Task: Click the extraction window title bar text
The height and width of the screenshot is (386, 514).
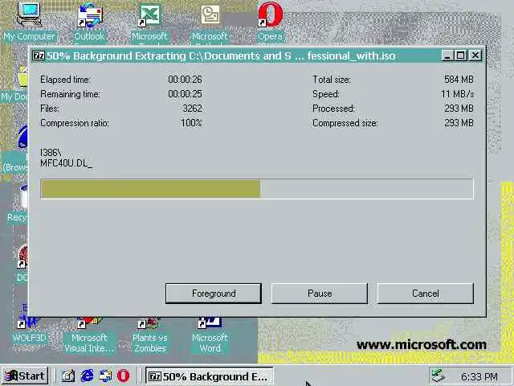Action: point(221,55)
